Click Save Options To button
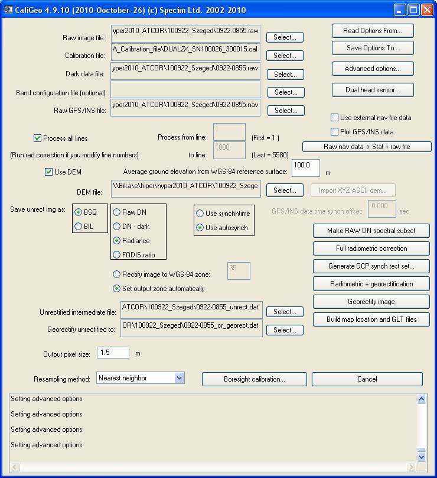This screenshot has height=478, width=437. click(x=373, y=48)
